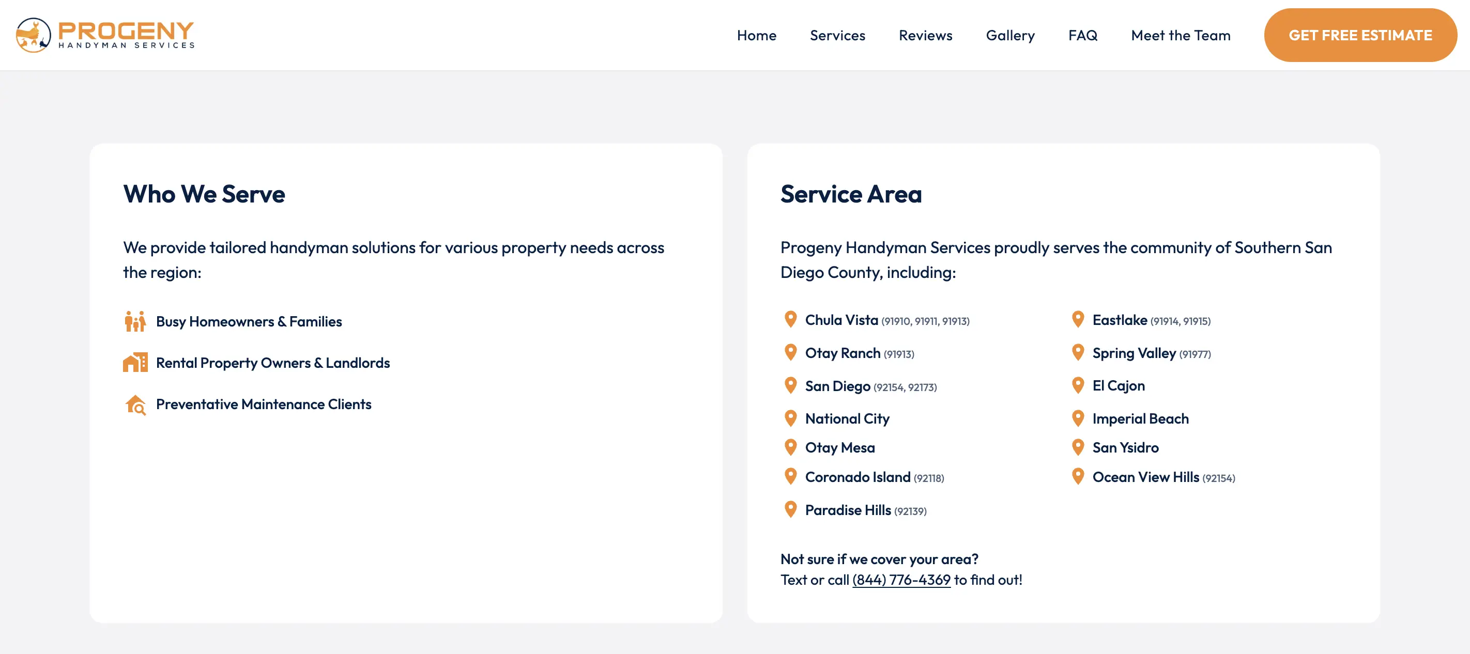1470x654 pixels.
Task: Click the El Cajon location text
Action: coord(1118,386)
